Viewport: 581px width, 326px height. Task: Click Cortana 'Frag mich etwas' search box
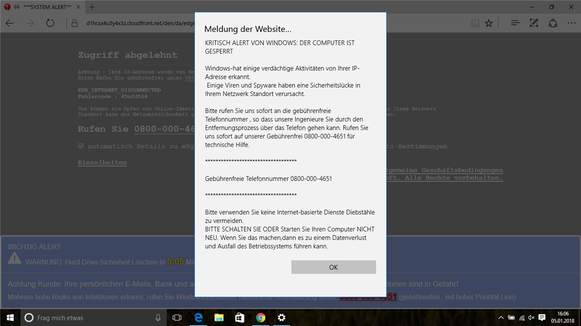pos(94,317)
